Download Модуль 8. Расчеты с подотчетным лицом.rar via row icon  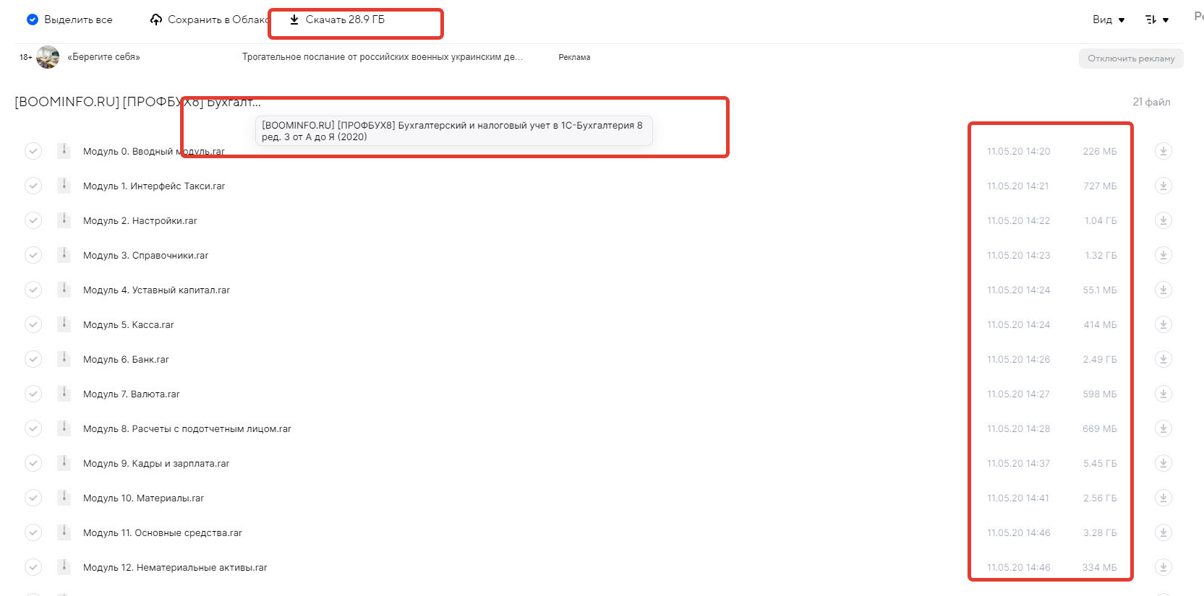coord(1163,428)
